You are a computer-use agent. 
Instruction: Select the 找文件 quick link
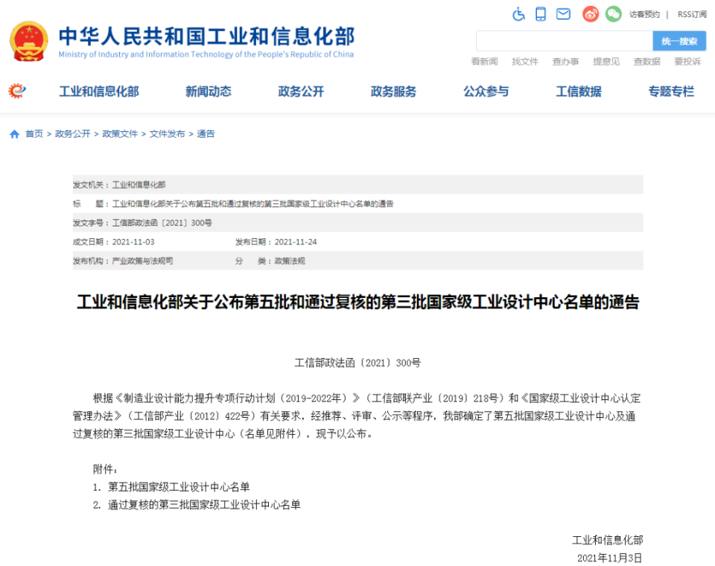tap(525, 62)
